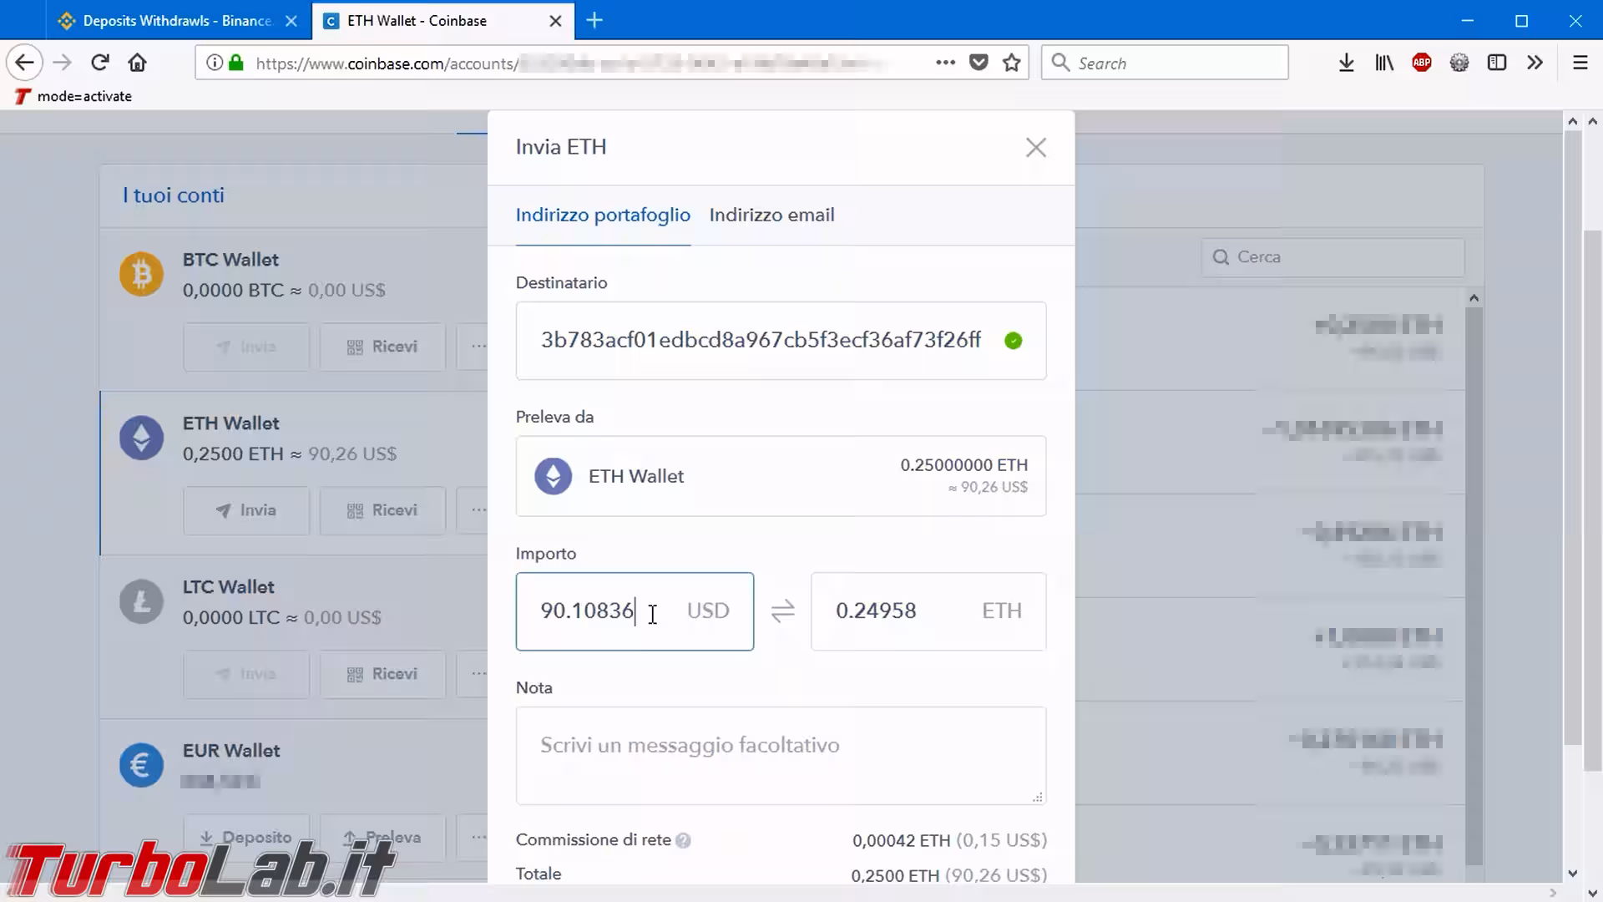Close the Invia ETH dialog

coord(1035,148)
